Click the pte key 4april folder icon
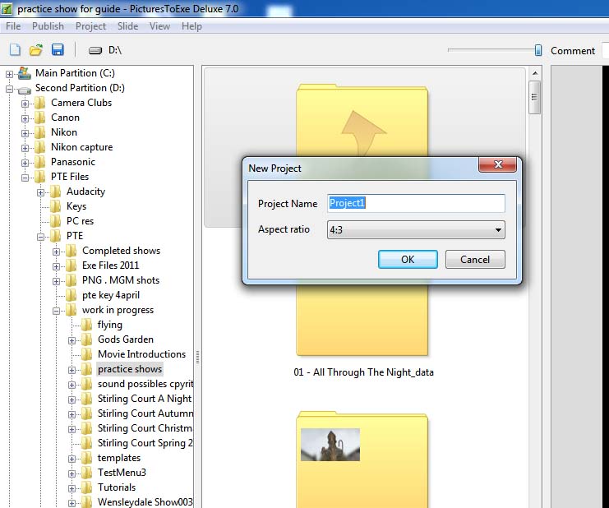 tap(71, 295)
